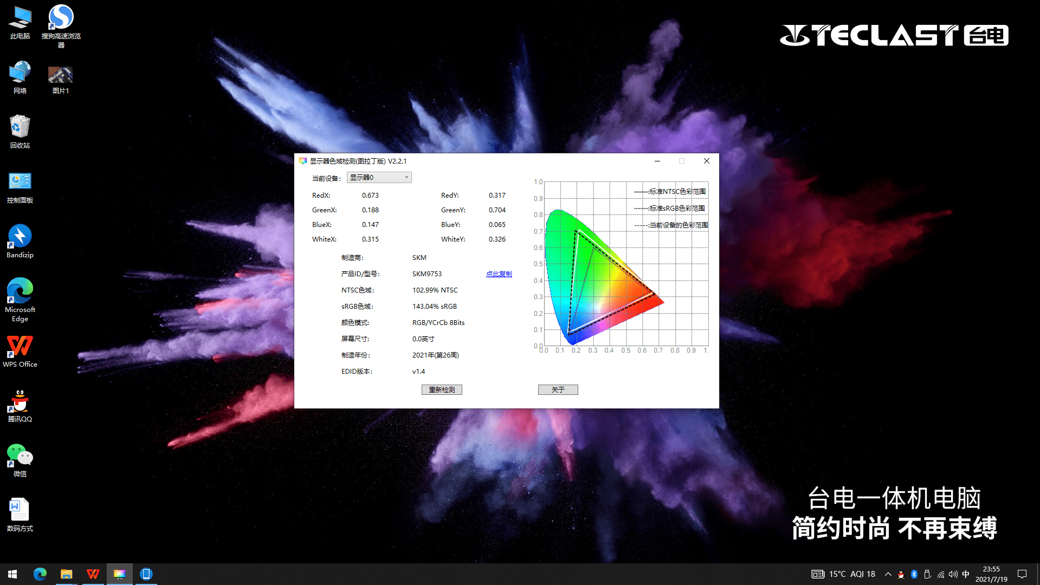Select the 图片1 image file on the desktop
The width and height of the screenshot is (1040, 585).
pyautogui.click(x=60, y=79)
